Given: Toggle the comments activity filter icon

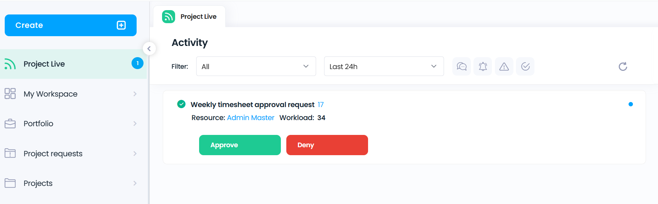Looking at the screenshot, I should [x=461, y=67].
